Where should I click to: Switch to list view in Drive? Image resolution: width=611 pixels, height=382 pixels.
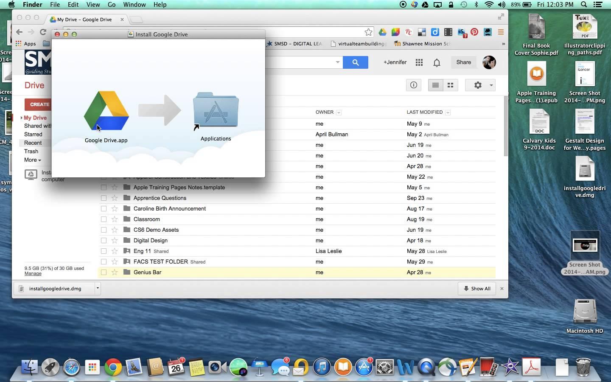point(435,85)
